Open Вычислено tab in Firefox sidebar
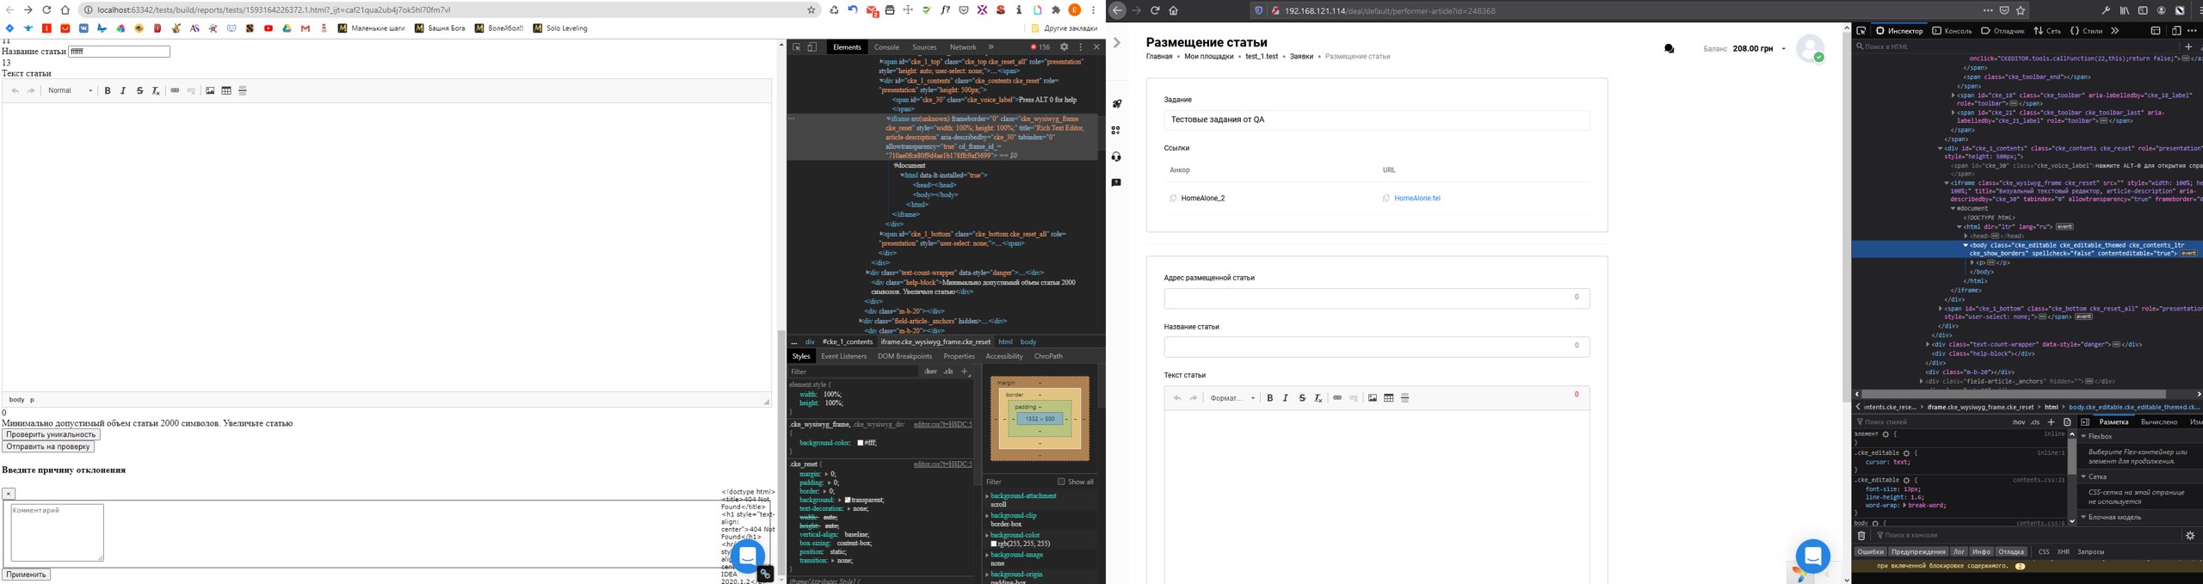 (x=2159, y=422)
